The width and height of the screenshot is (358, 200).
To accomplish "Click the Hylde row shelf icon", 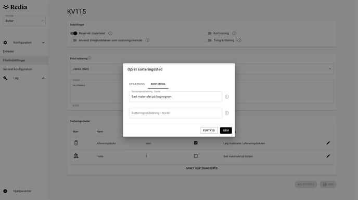I will [x=76, y=155].
